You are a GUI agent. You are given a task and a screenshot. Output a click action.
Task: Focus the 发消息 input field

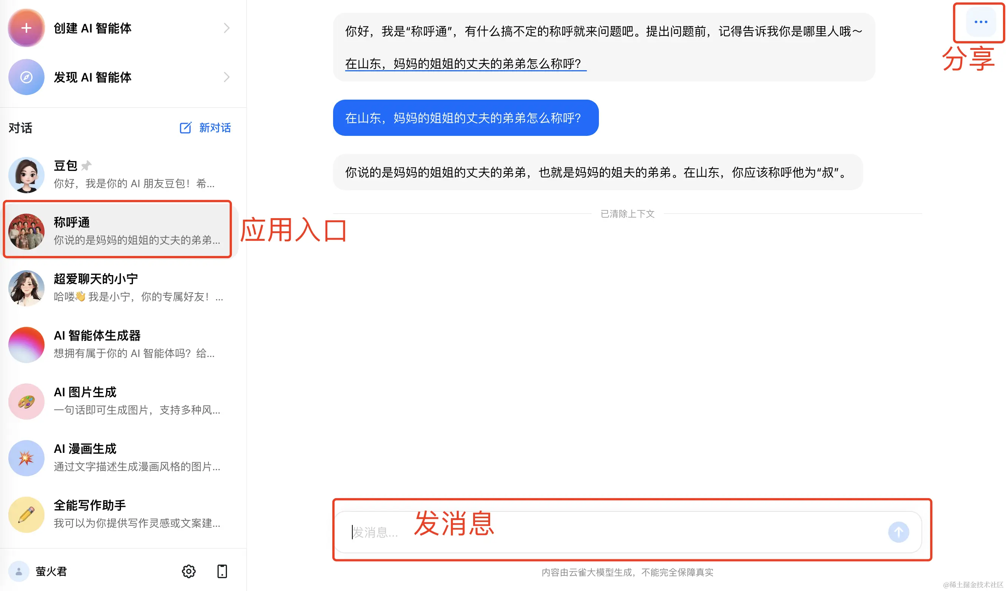(x=615, y=532)
